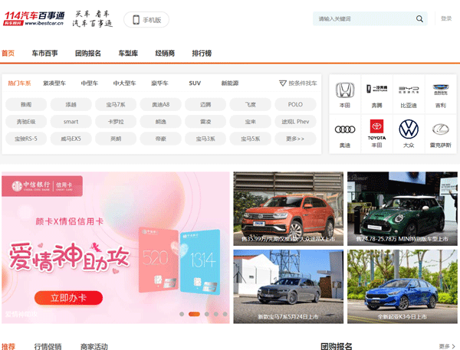Open the 经销商 nav item
This screenshot has height=350, width=460.
[165, 53]
